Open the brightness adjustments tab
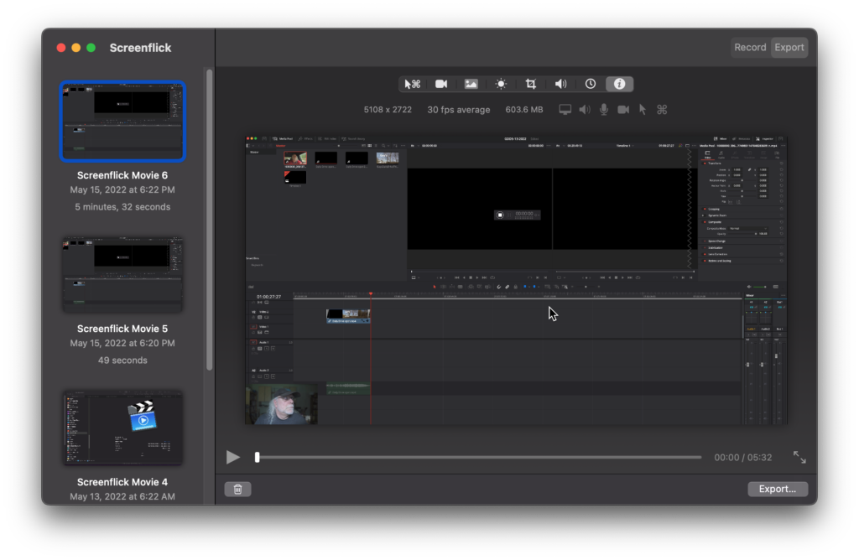Image resolution: width=859 pixels, height=560 pixels. [501, 84]
